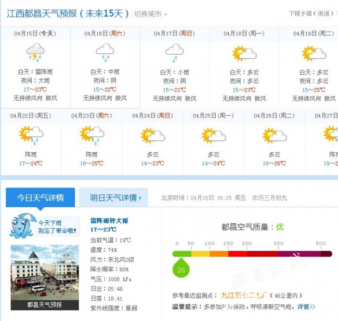
Task: Click the 14~23℃ temperature for 04月24日
Action: pyautogui.click(x=152, y=164)
